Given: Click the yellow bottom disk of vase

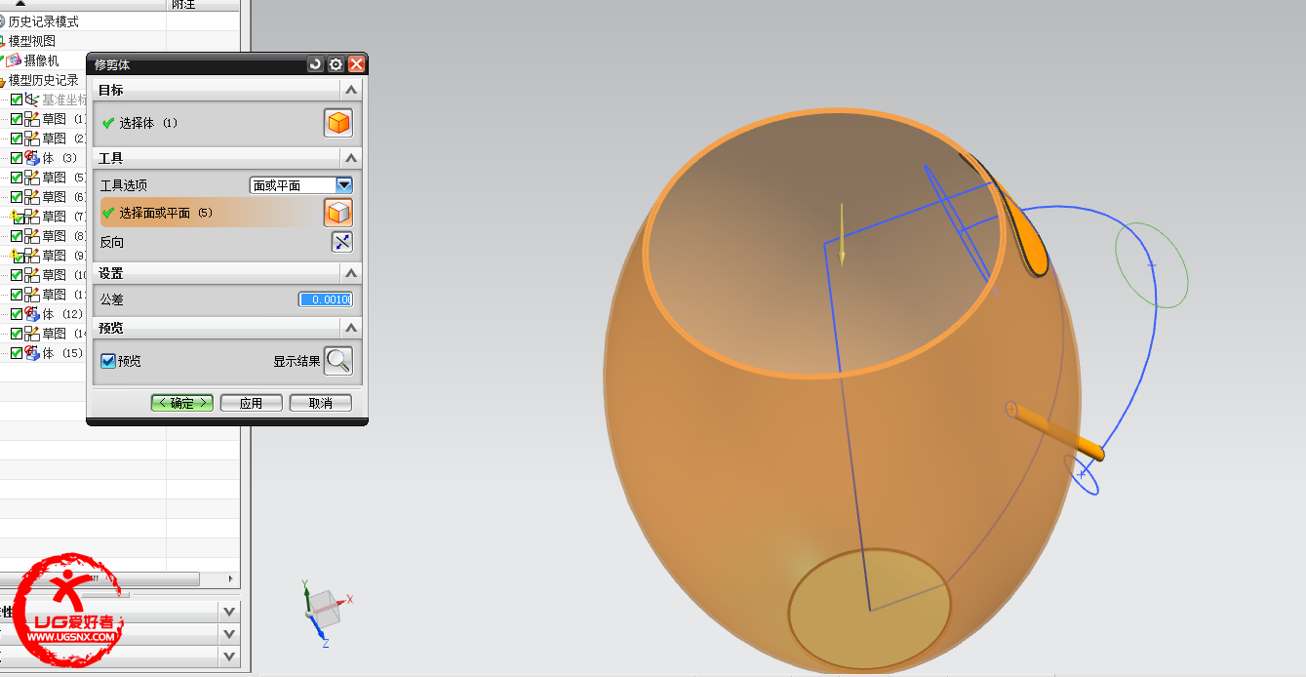Looking at the screenshot, I should [x=869, y=611].
